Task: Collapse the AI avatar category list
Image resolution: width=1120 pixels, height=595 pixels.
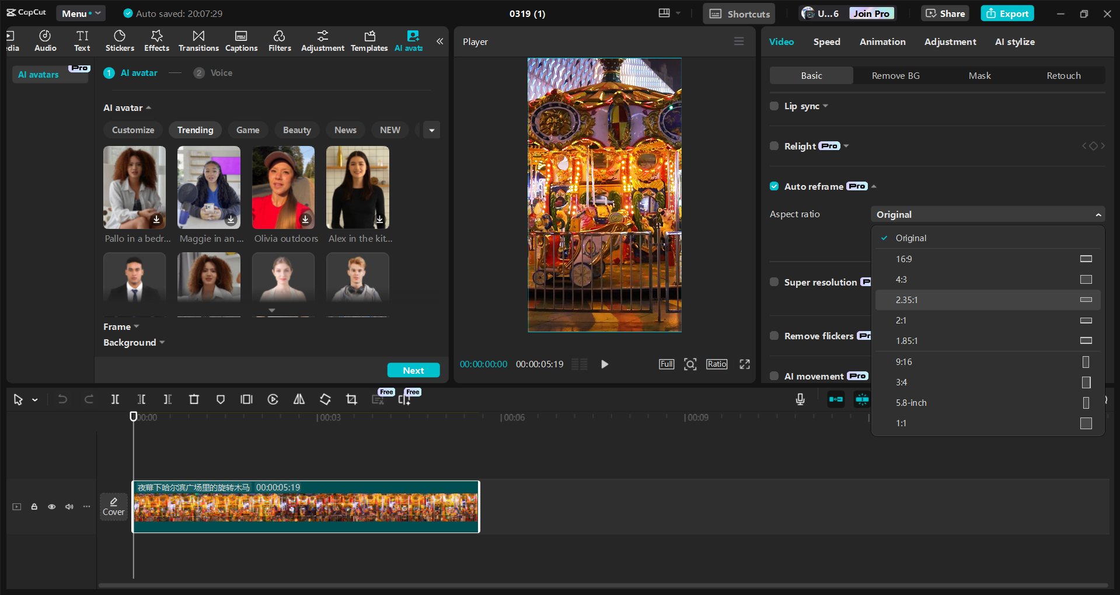Action: click(148, 108)
